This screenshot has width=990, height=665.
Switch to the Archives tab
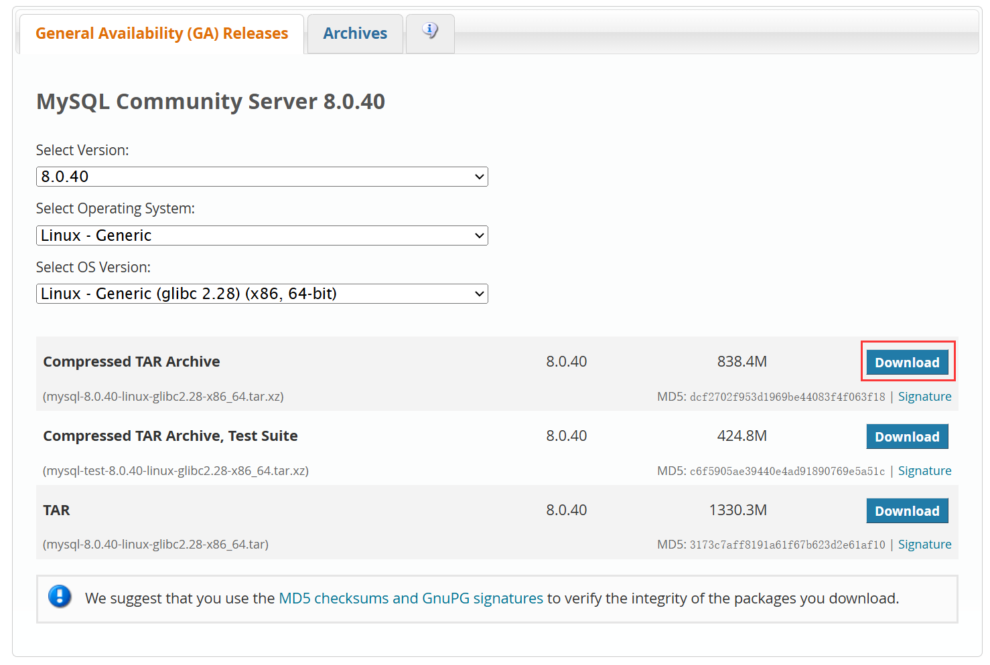point(355,33)
